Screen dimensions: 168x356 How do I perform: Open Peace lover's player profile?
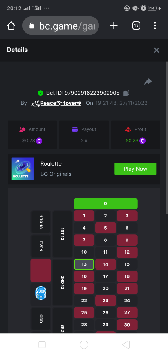56,103
